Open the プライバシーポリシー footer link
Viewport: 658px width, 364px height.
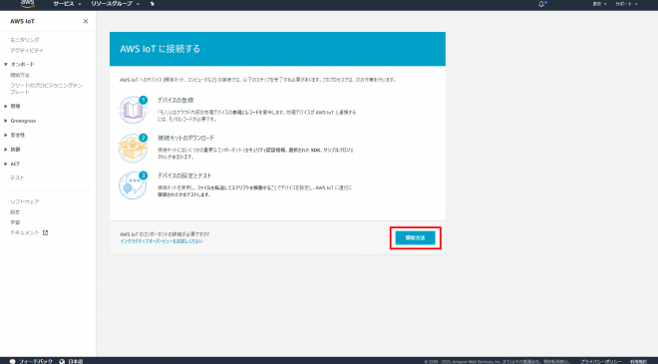601,361
